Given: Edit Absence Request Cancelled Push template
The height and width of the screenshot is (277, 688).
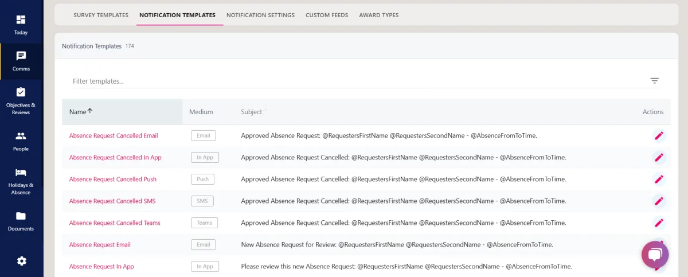Looking at the screenshot, I should click(x=659, y=180).
